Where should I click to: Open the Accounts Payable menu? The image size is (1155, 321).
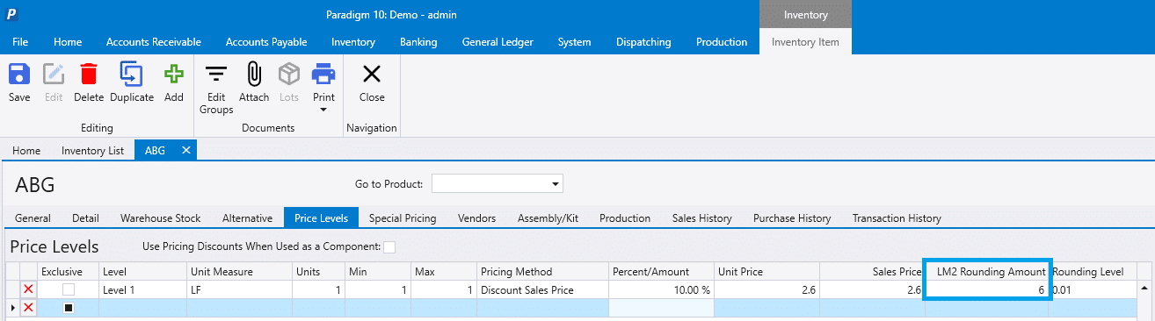pyautogui.click(x=266, y=42)
